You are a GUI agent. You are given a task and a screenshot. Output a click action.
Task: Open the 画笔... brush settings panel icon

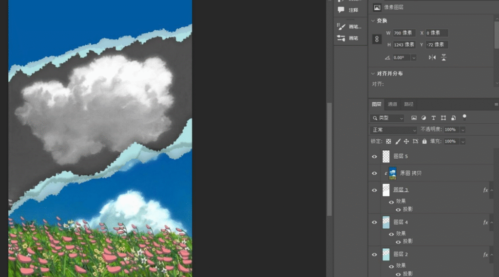(x=341, y=26)
